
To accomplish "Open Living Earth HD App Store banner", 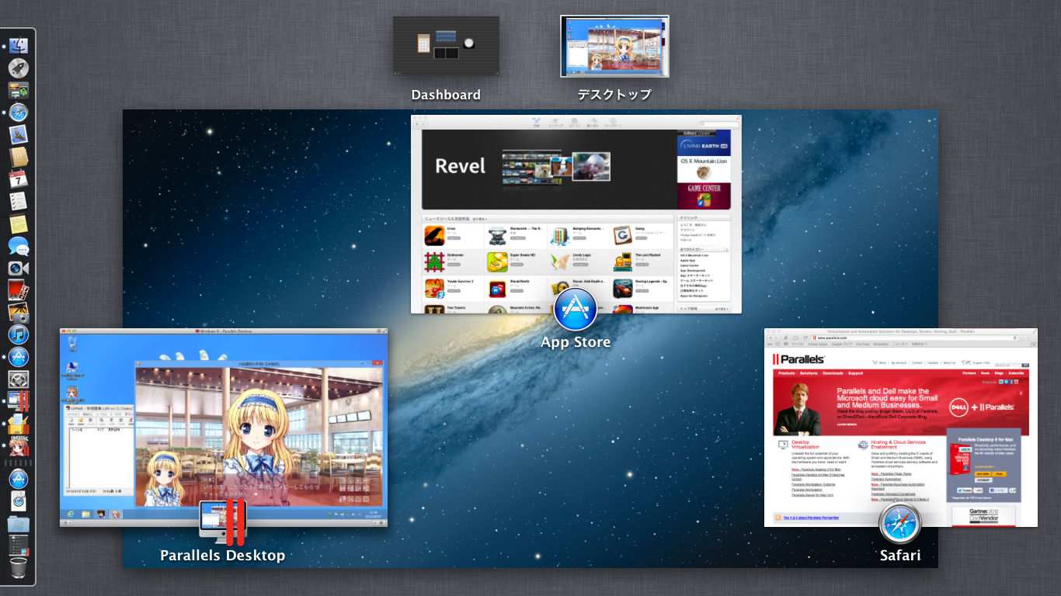I will coord(704,143).
